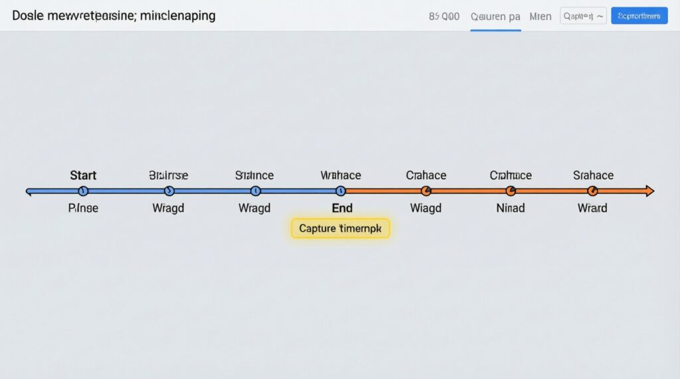680x379 pixels.
Task: Click the orange marker above the Wrard label
Action: 593,191
